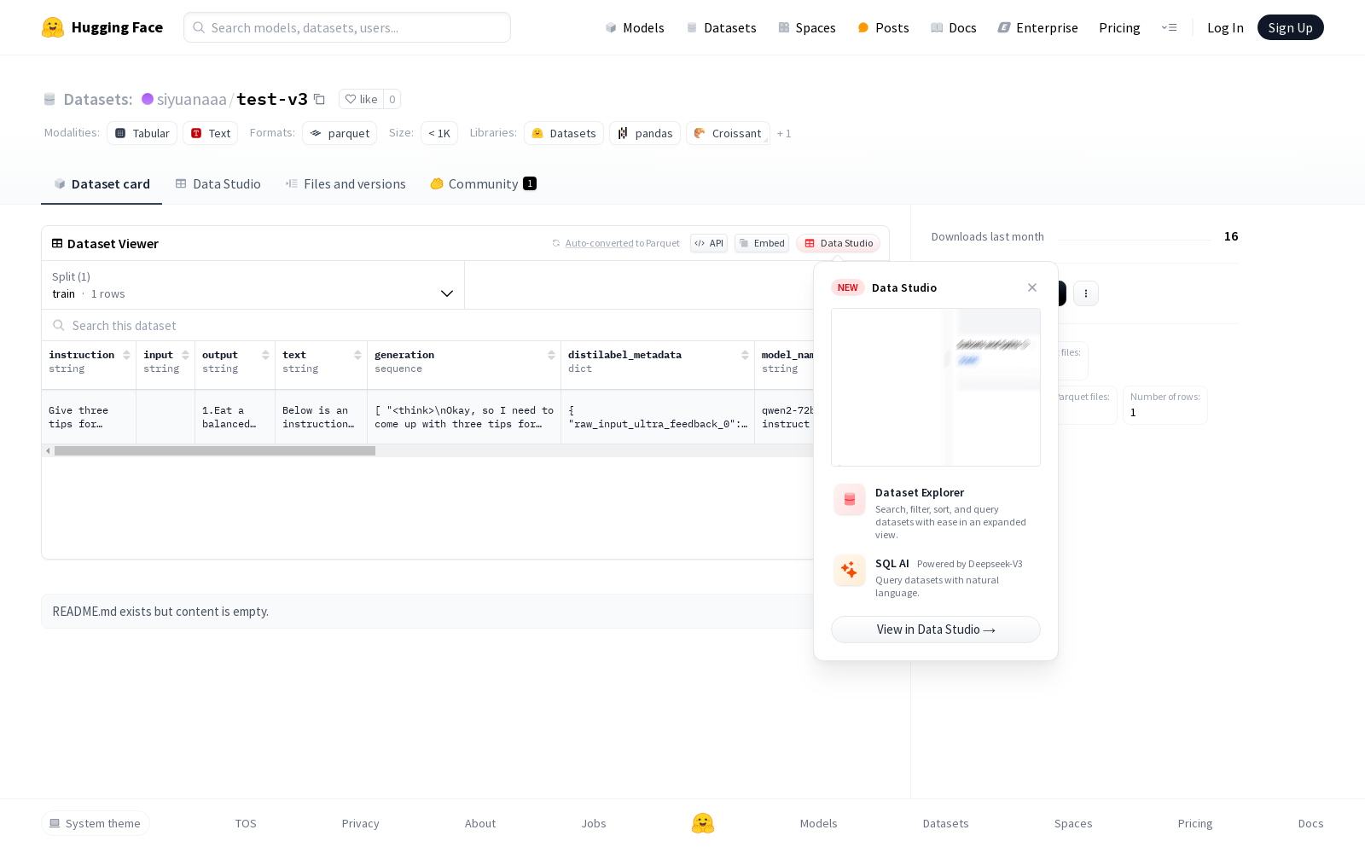Open Docs in top navigation

tap(953, 27)
